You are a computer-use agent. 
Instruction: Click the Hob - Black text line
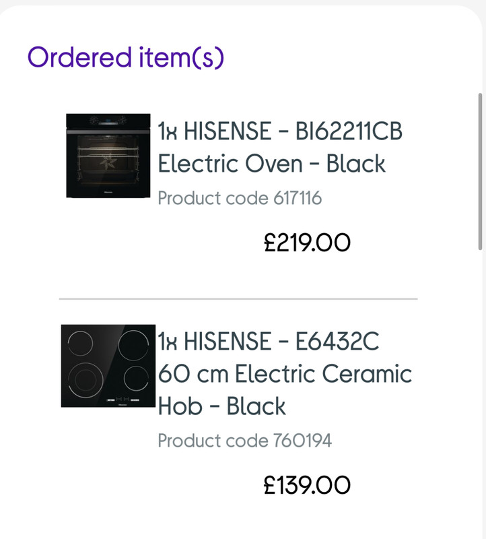[x=221, y=406]
